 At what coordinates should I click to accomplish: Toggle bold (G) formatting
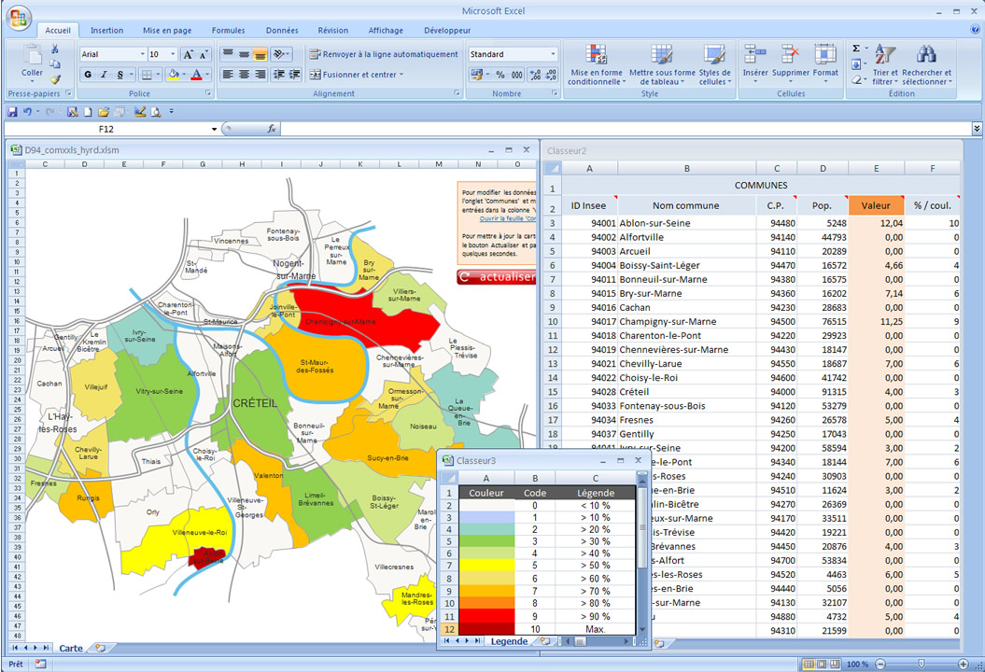tap(88, 75)
